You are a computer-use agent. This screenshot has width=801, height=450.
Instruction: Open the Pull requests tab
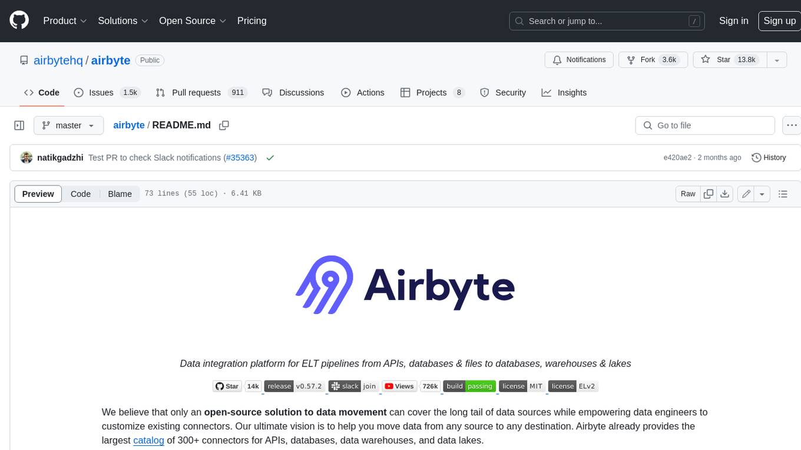coord(201,92)
